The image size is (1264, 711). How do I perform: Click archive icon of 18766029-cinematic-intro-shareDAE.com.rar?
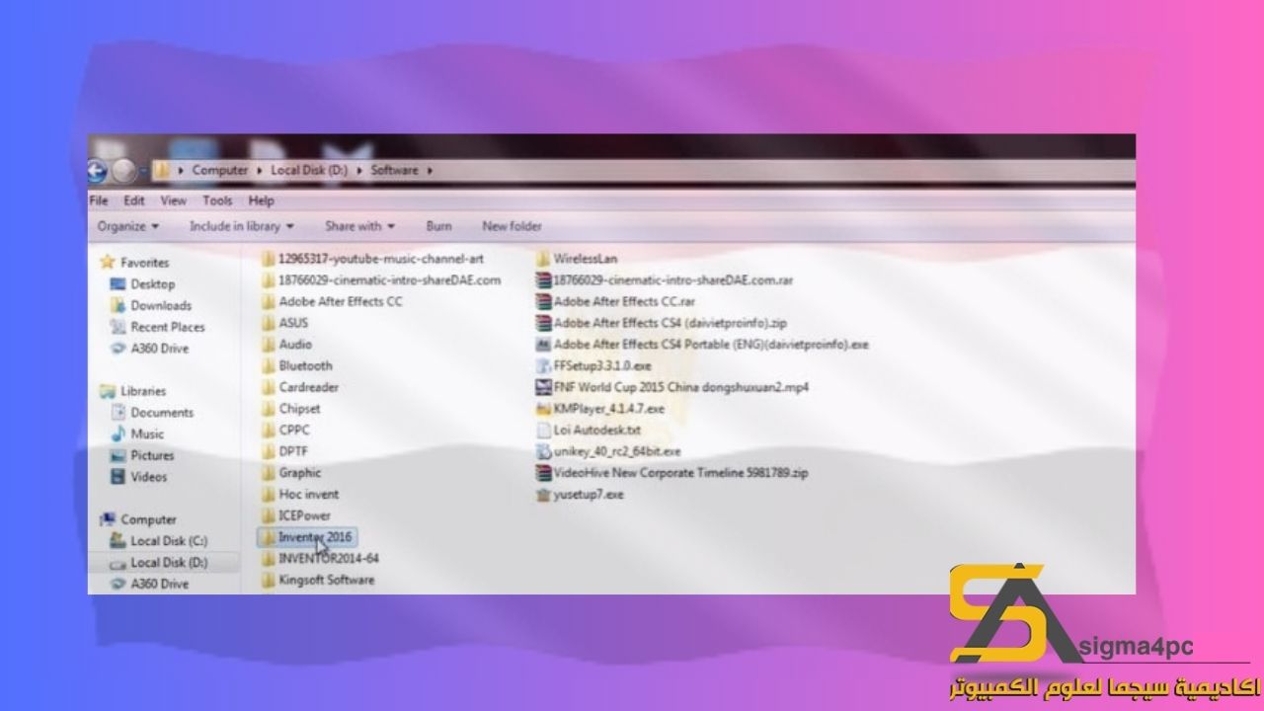(x=542, y=280)
